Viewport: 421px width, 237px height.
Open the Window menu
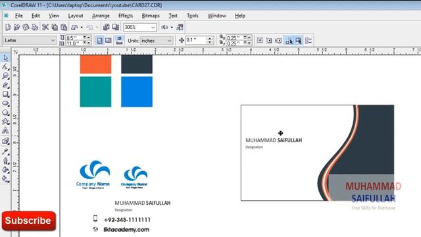tap(216, 16)
